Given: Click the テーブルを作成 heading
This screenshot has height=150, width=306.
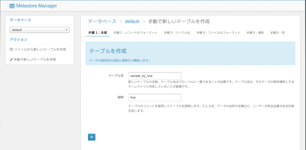Looking at the screenshot, I should (108, 51).
